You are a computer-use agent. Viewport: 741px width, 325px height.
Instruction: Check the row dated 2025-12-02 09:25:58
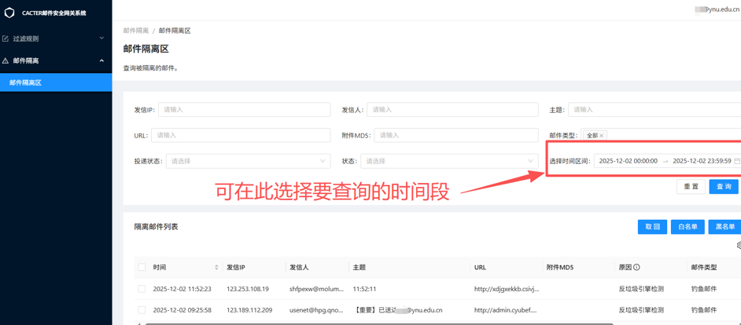coord(142,310)
